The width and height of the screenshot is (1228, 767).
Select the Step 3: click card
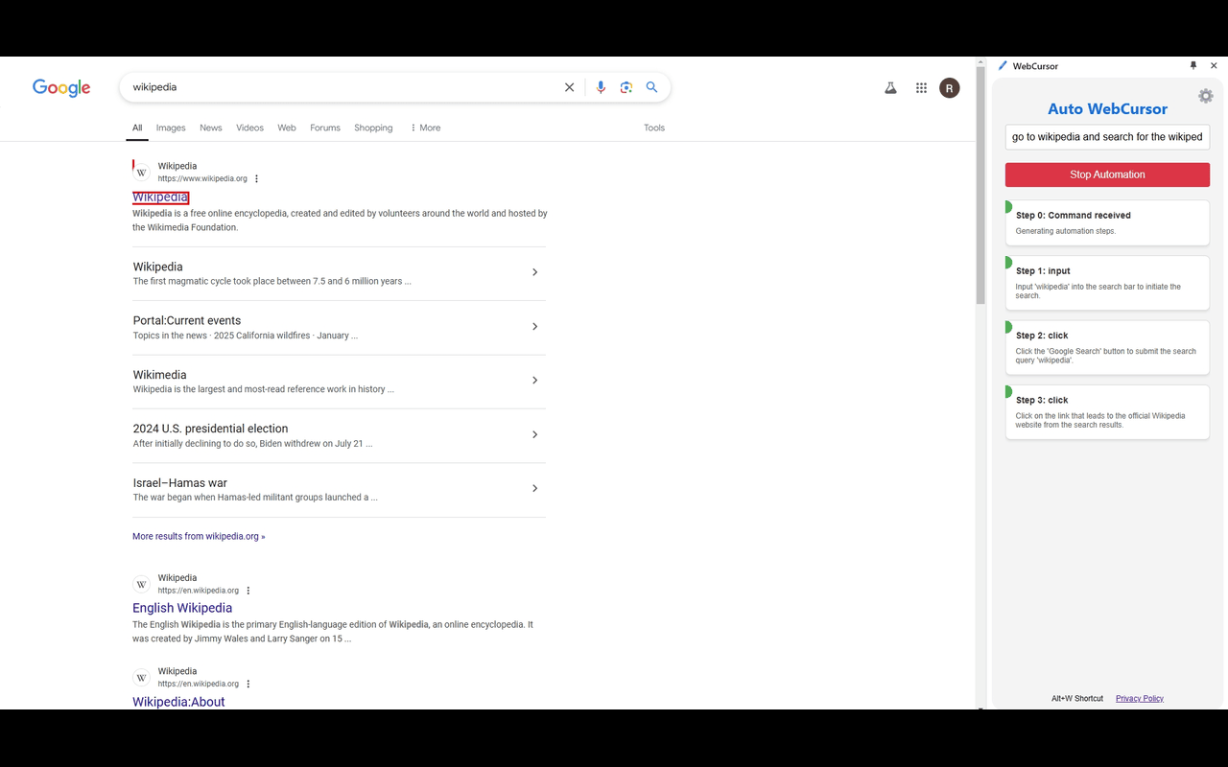point(1107,412)
